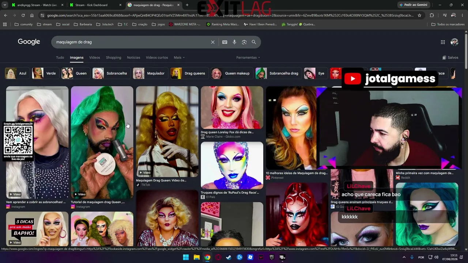Open a new browser tab
Screen dimensions: 468x263
187,5
